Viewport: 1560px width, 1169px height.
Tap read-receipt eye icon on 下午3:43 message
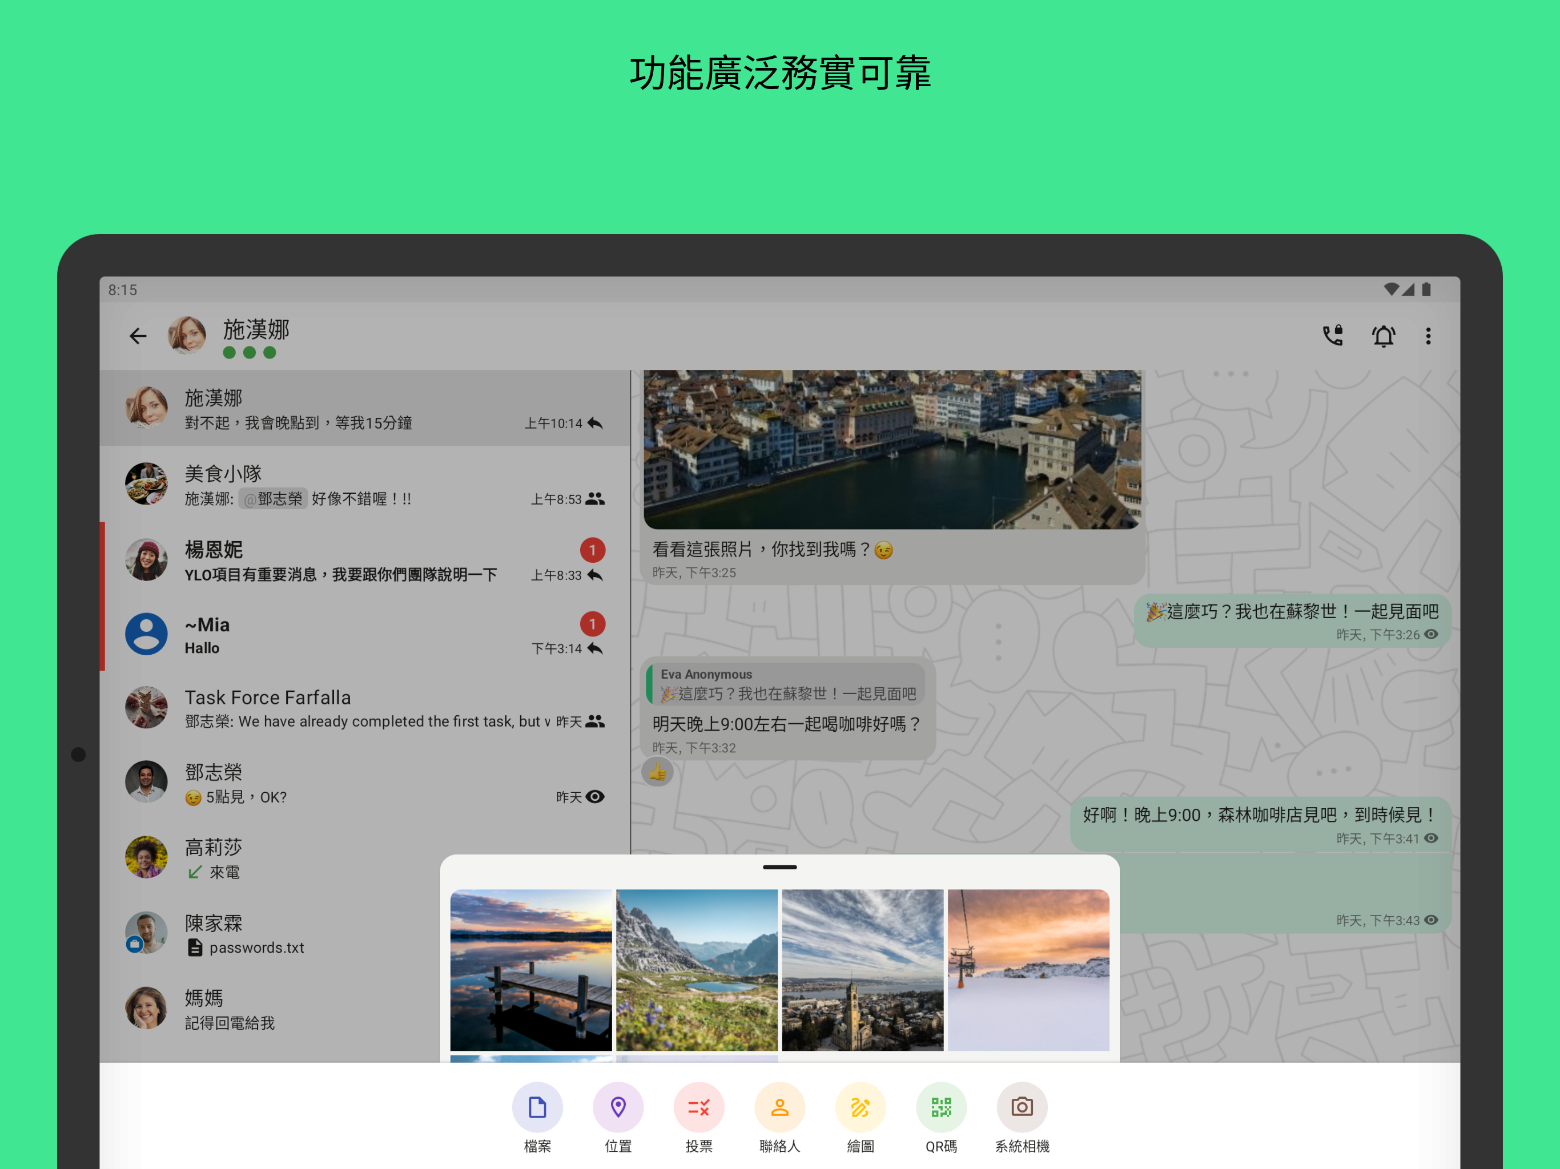pyautogui.click(x=1431, y=920)
